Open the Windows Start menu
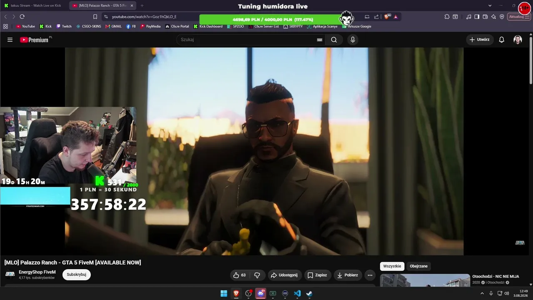 coord(224,293)
